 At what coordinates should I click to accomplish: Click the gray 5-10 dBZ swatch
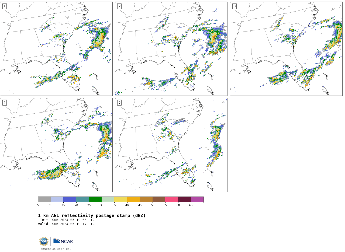pyautogui.click(x=44, y=199)
